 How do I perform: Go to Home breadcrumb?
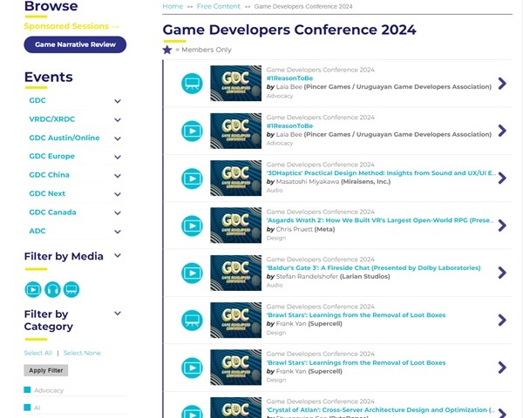tap(173, 6)
